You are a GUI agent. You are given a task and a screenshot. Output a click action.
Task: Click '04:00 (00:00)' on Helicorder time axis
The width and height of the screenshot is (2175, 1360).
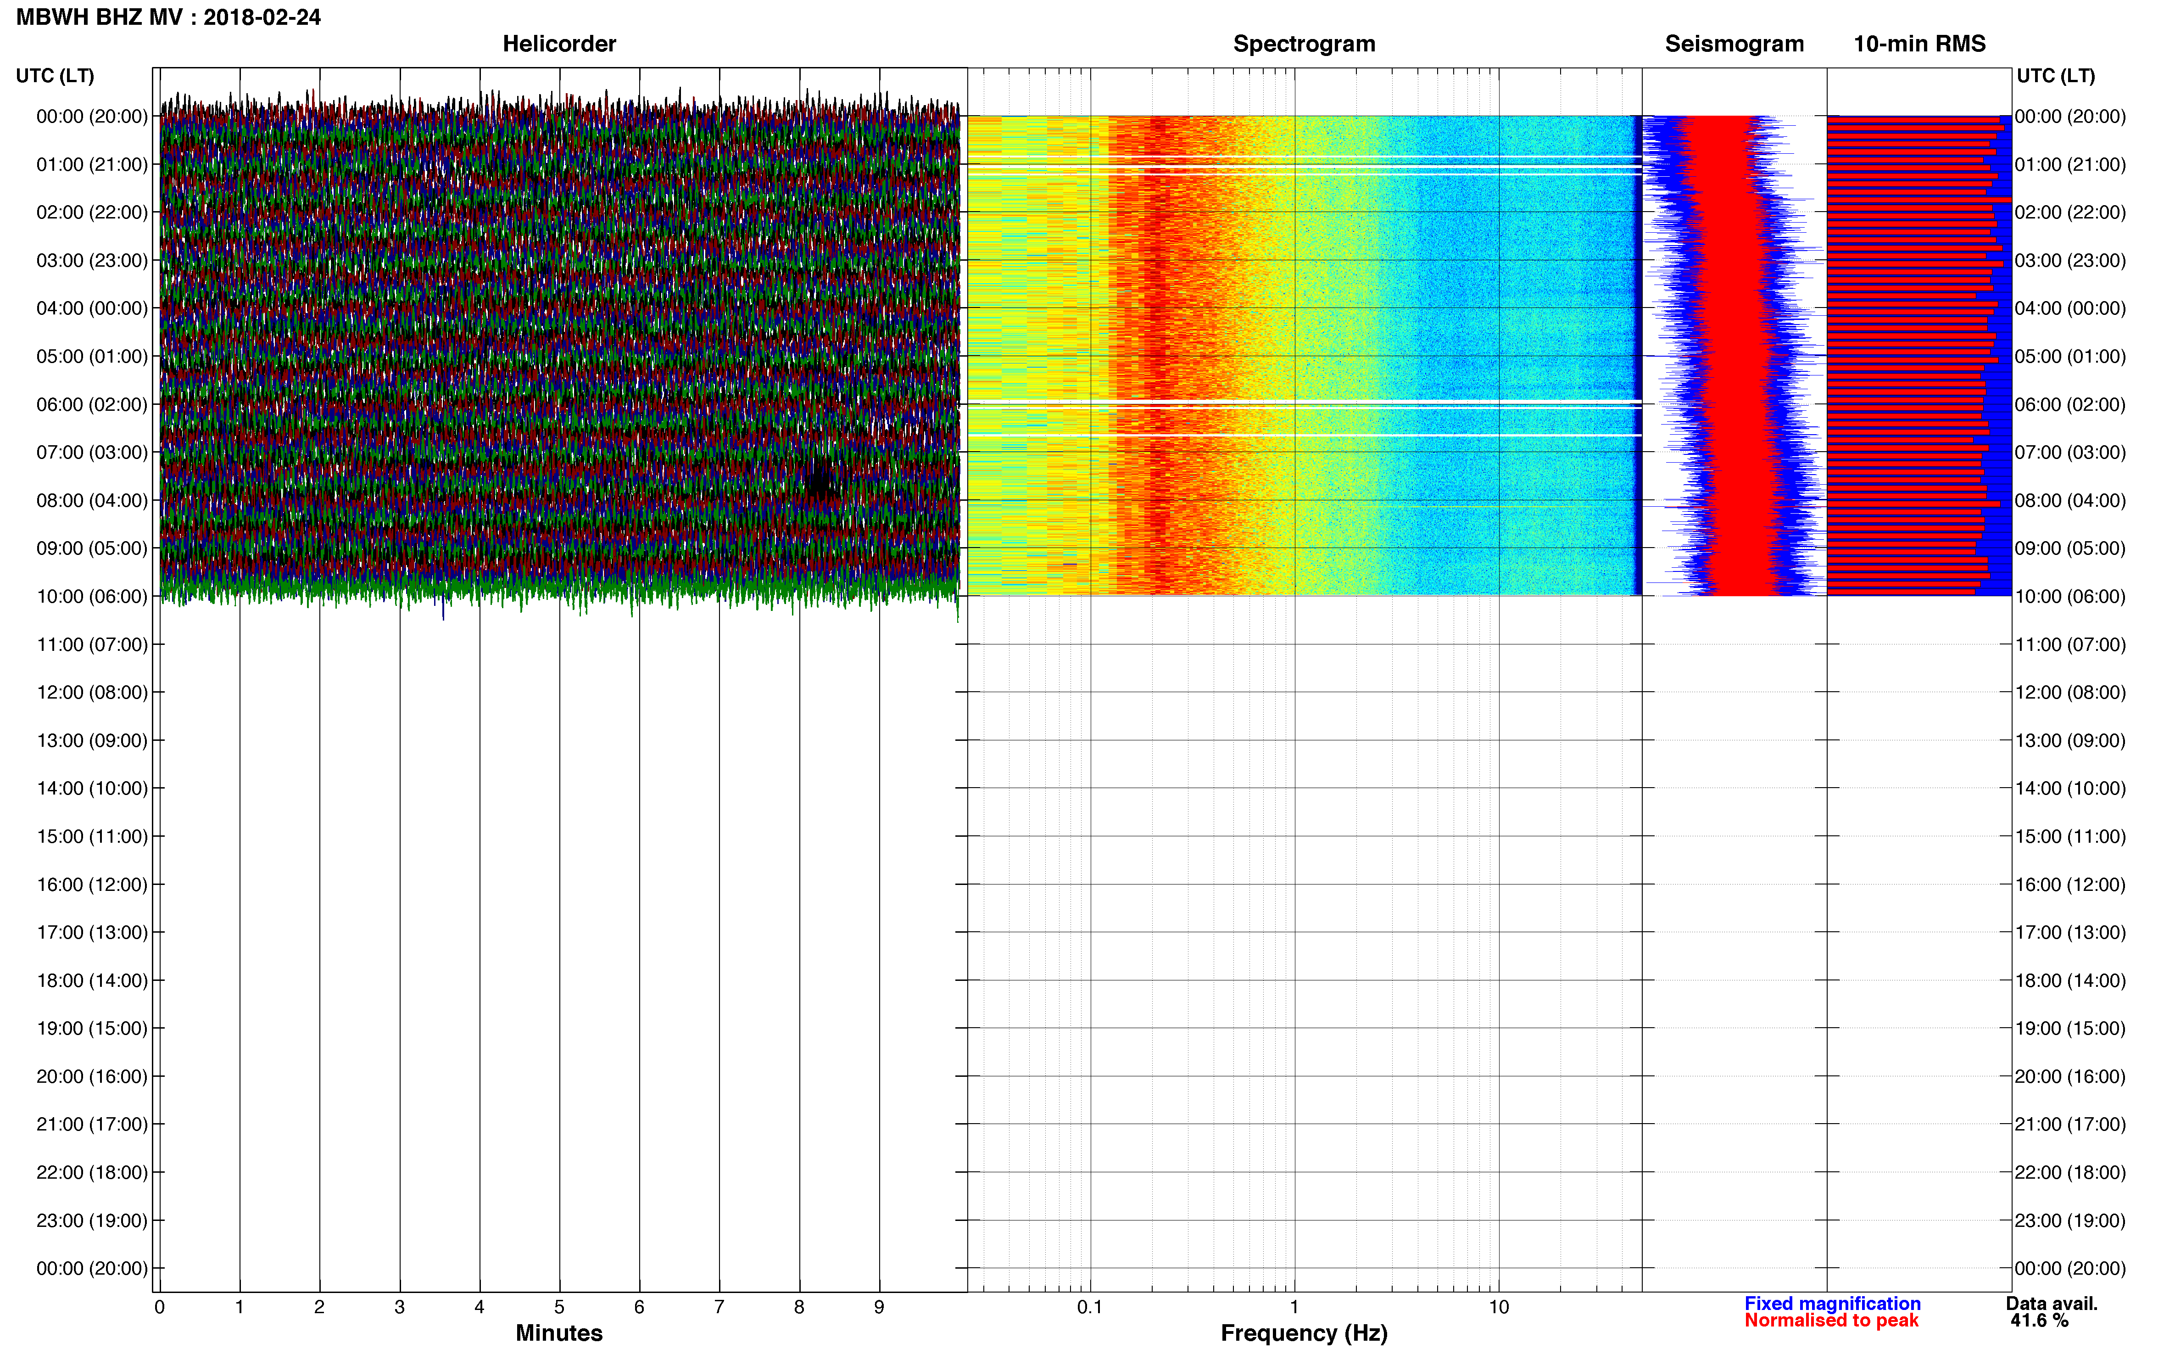tap(92, 308)
